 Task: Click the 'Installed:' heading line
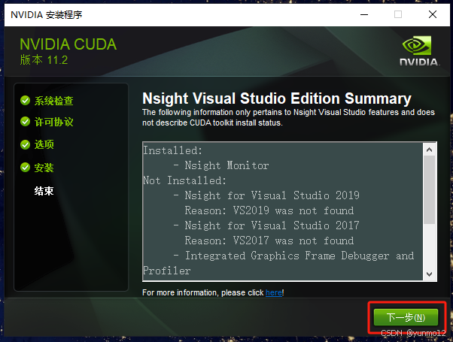[x=173, y=150]
